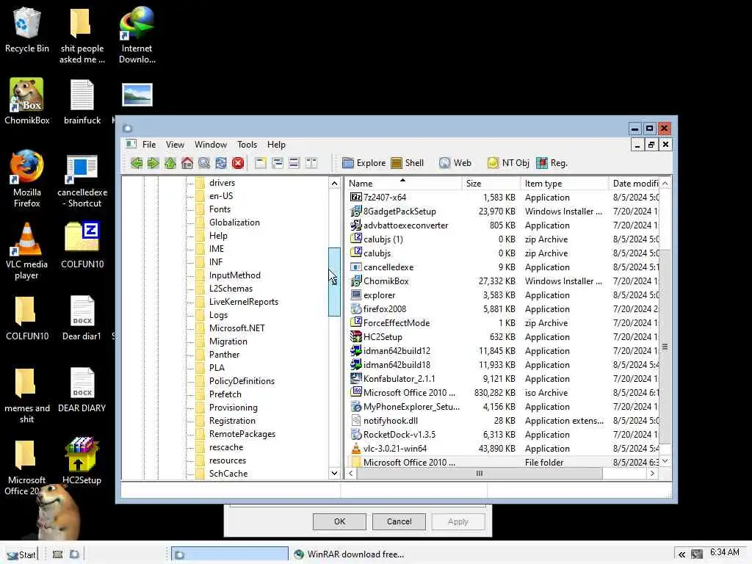The width and height of the screenshot is (752, 564).
Task: Go back with the green left arrow
Action: (x=136, y=163)
